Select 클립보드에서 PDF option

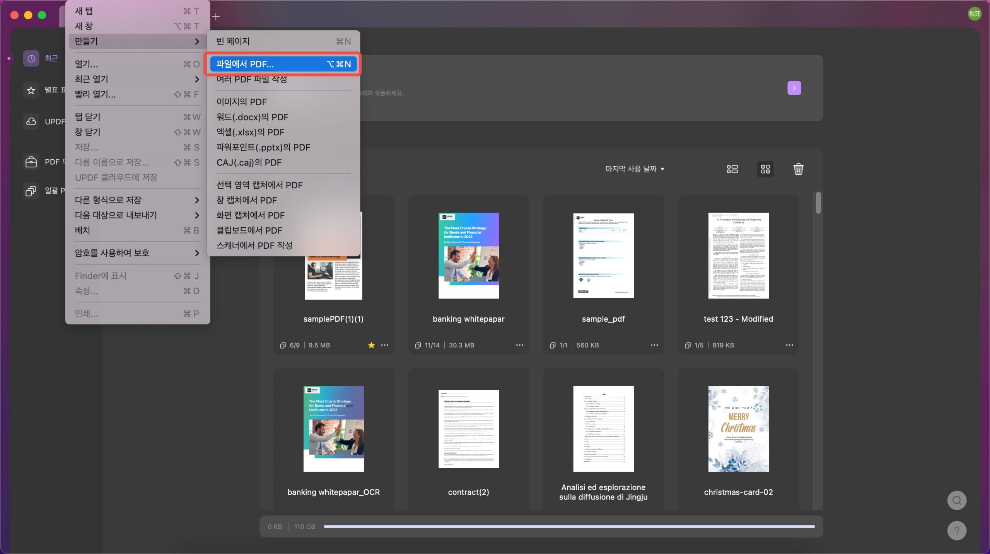pyautogui.click(x=283, y=230)
